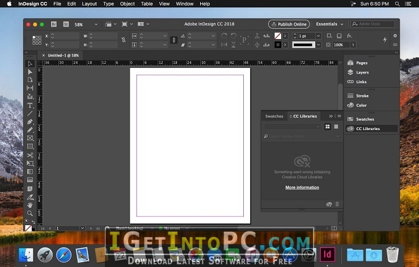Viewport: 419px width, 267px height.
Task: Toggle constrain proportions link for width and height
Action: click(x=122, y=40)
